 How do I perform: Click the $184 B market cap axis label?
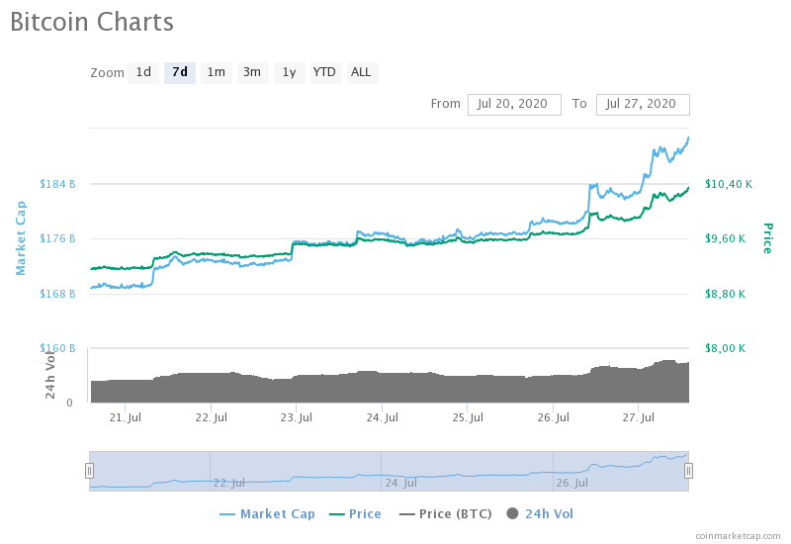57,184
